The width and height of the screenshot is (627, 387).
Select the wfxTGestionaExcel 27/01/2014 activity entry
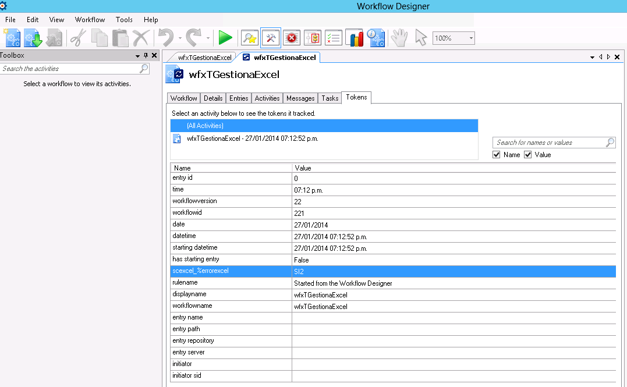[252, 139]
